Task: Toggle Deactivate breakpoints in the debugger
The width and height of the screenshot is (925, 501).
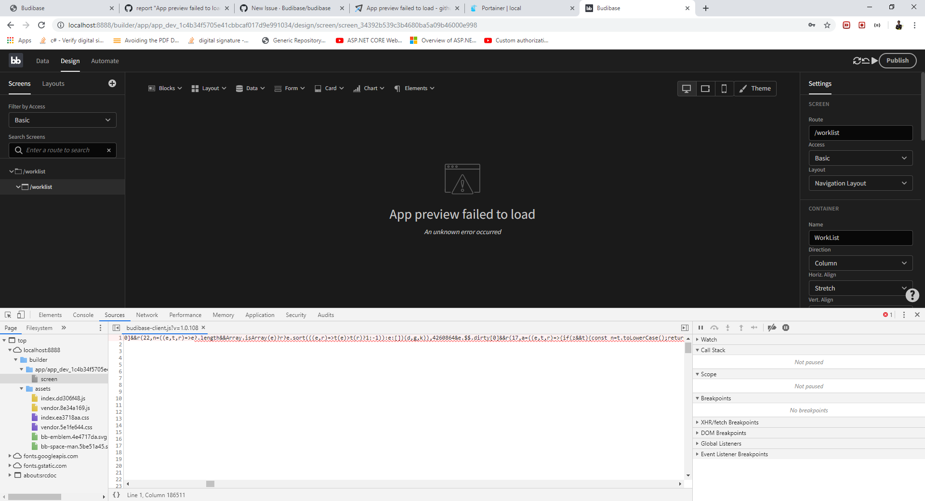Action: (x=772, y=328)
